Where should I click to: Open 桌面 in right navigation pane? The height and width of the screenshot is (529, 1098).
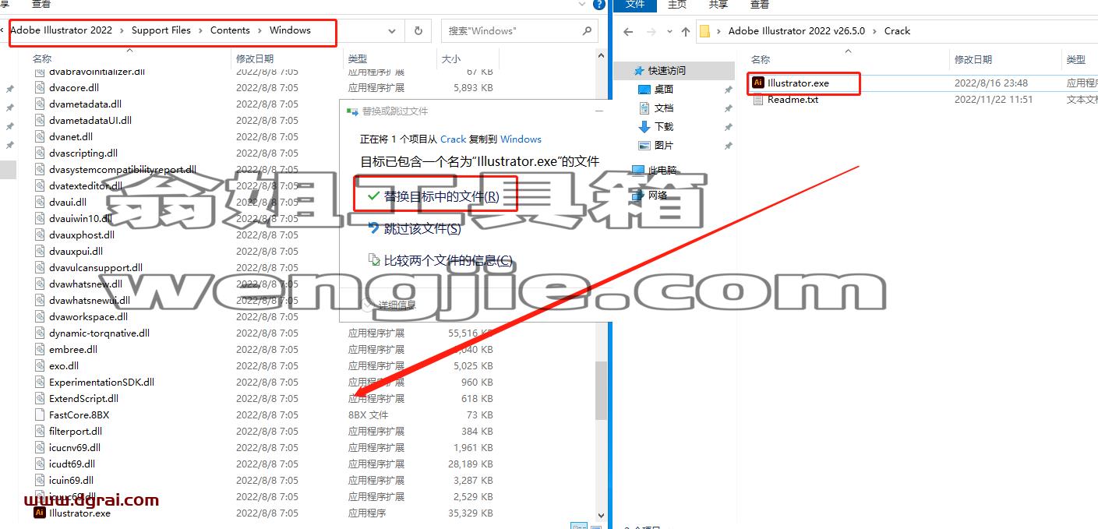(664, 89)
